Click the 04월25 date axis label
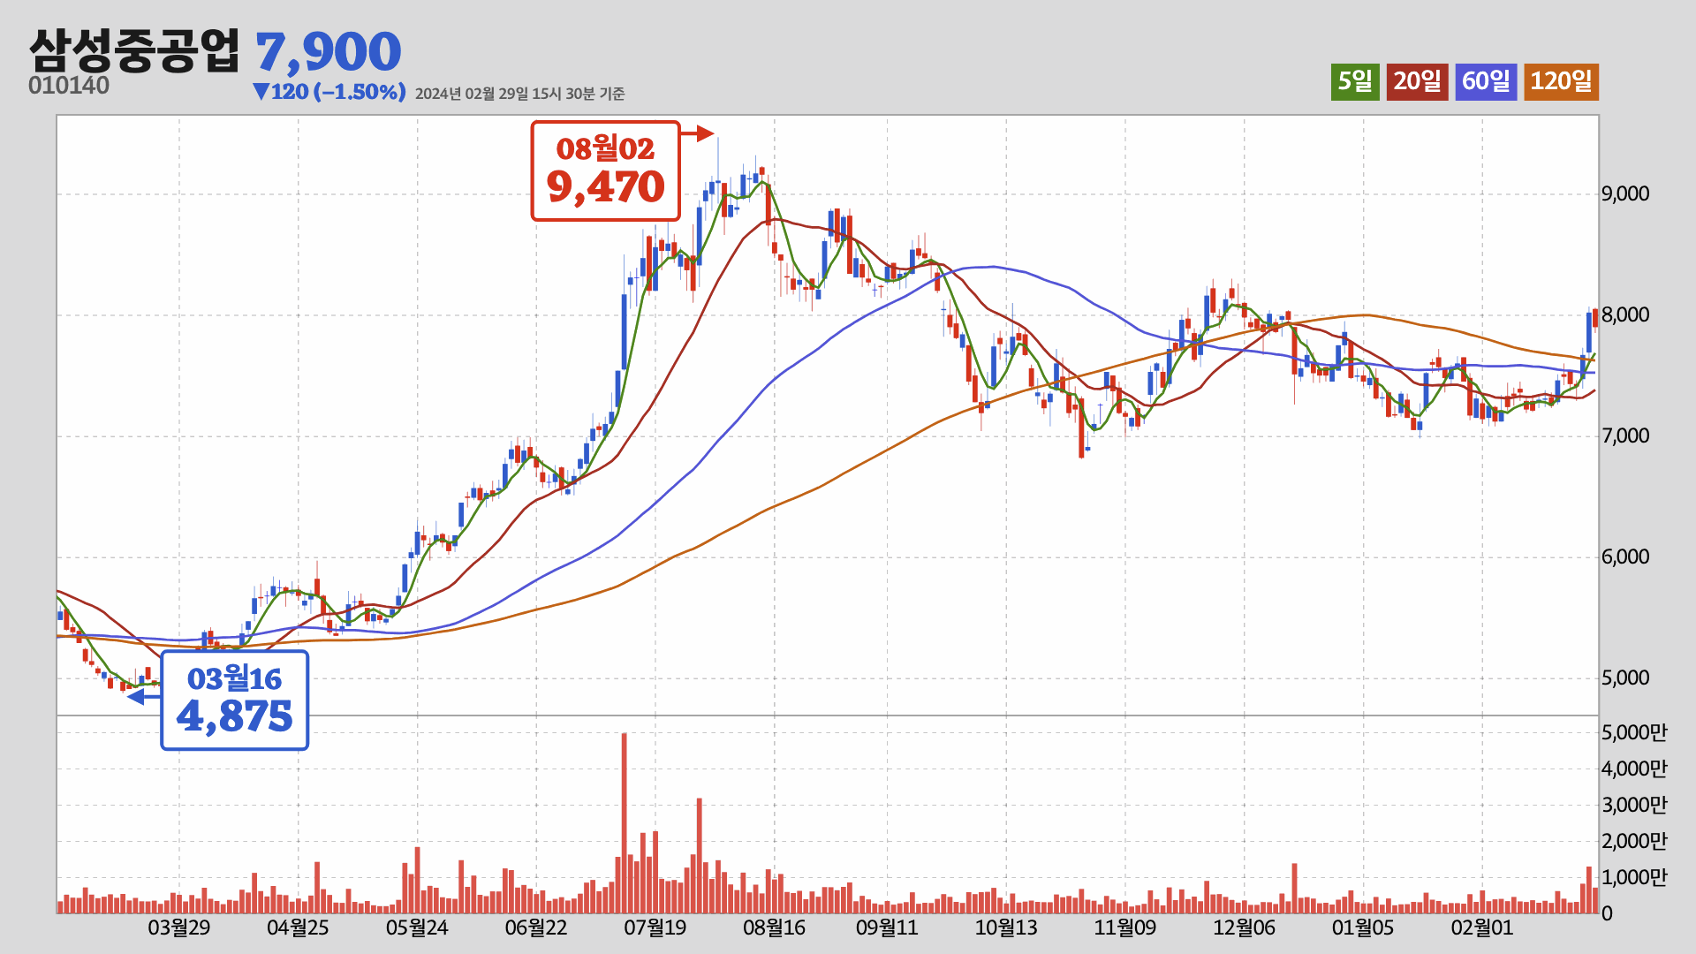Image resolution: width=1696 pixels, height=954 pixels. 298,927
